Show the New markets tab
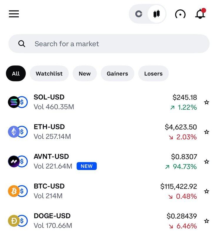Image resolution: width=218 pixels, height=235 pixels. coord(85,73)
